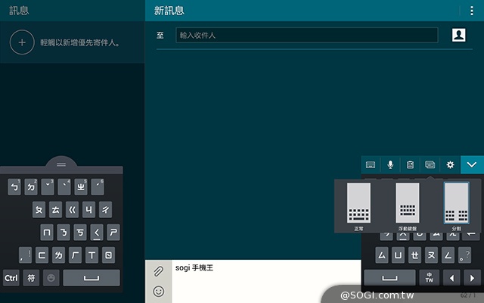This screenshot has width=484, height=303.
Task: Tap the Ctrl key
Action: pyautogui.click(x=11, y=278)
